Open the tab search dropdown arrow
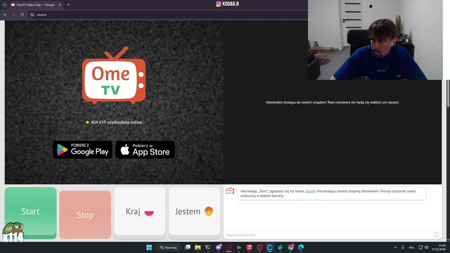450x253 pixels. click(x=5, y=5)
